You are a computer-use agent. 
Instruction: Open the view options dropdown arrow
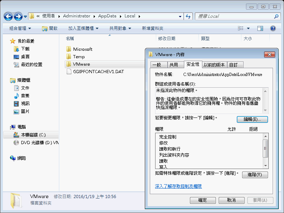coord(248,28)
